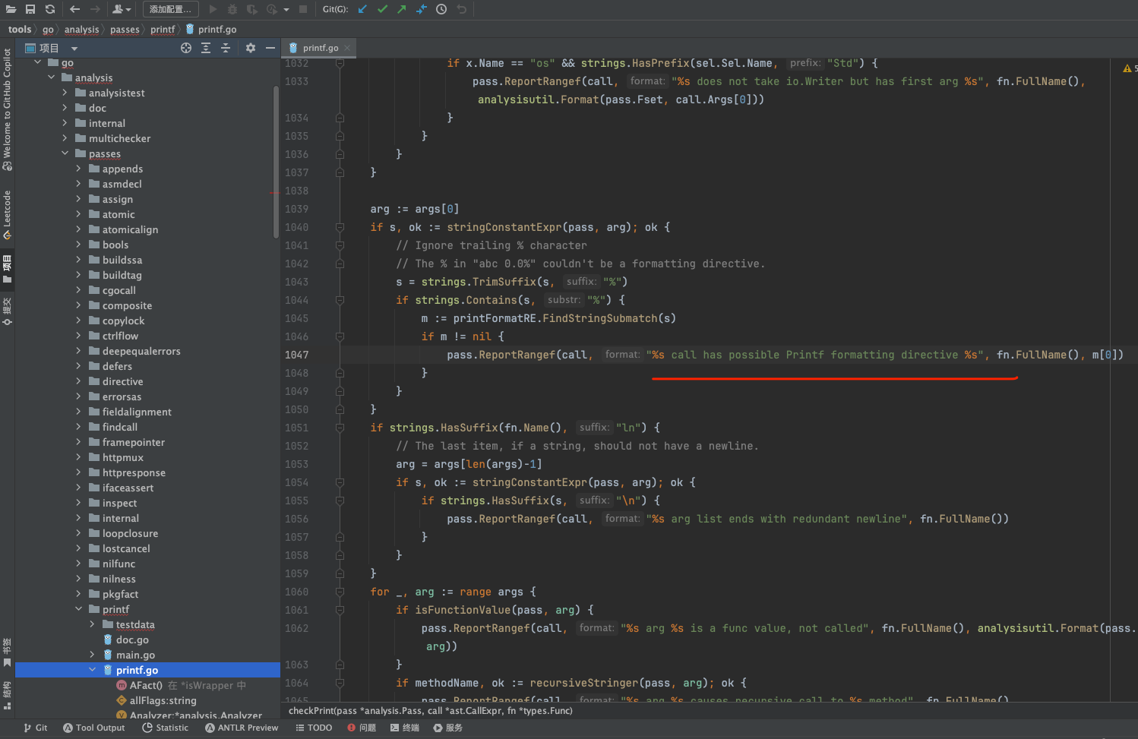The image size is (1138, 739).
Task: Click the Save All toolbar icon
Action: pos(30,9)
